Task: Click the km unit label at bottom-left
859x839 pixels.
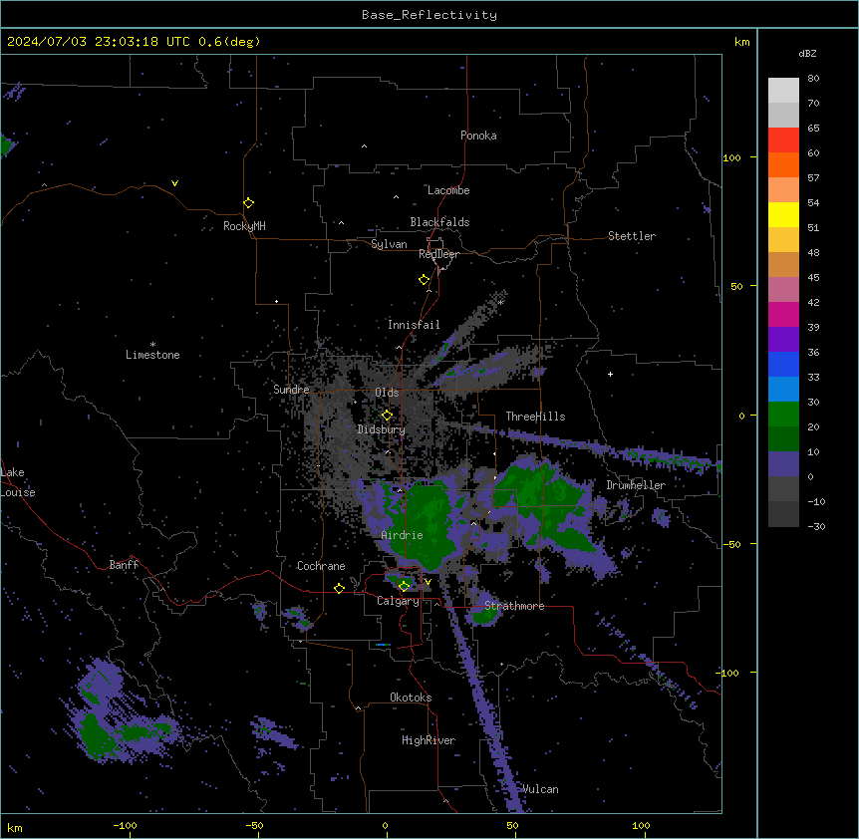Action: (15, 827)
